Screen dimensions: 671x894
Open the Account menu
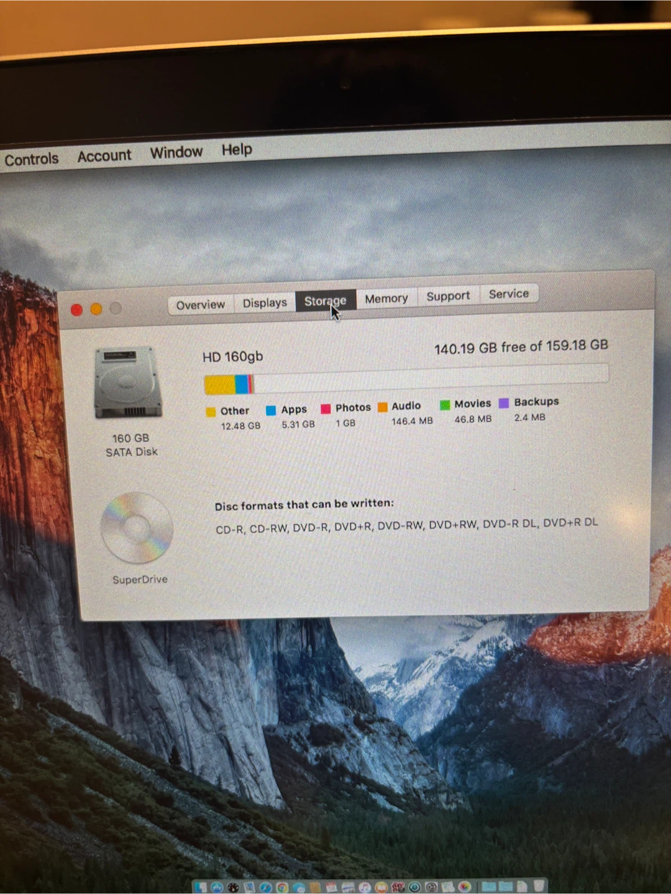pos(104,156)
